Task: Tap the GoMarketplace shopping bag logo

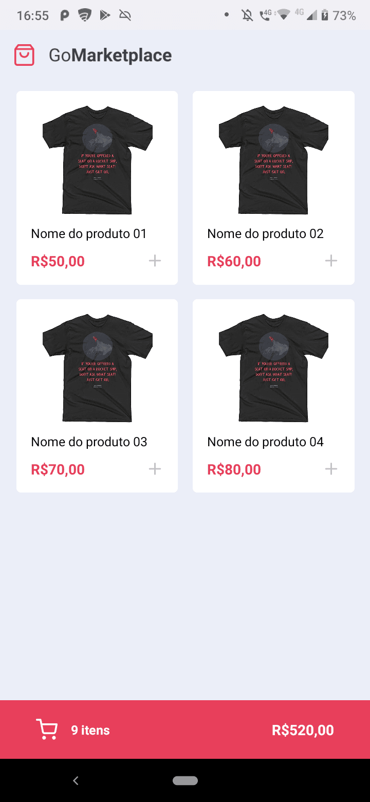Action: point(24,55)
